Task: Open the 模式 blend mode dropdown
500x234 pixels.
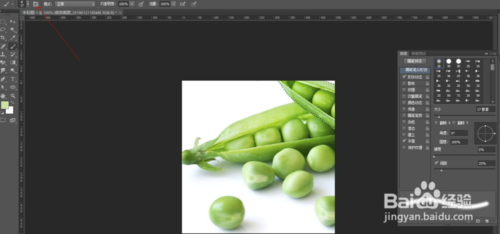Action: (75, 4)
